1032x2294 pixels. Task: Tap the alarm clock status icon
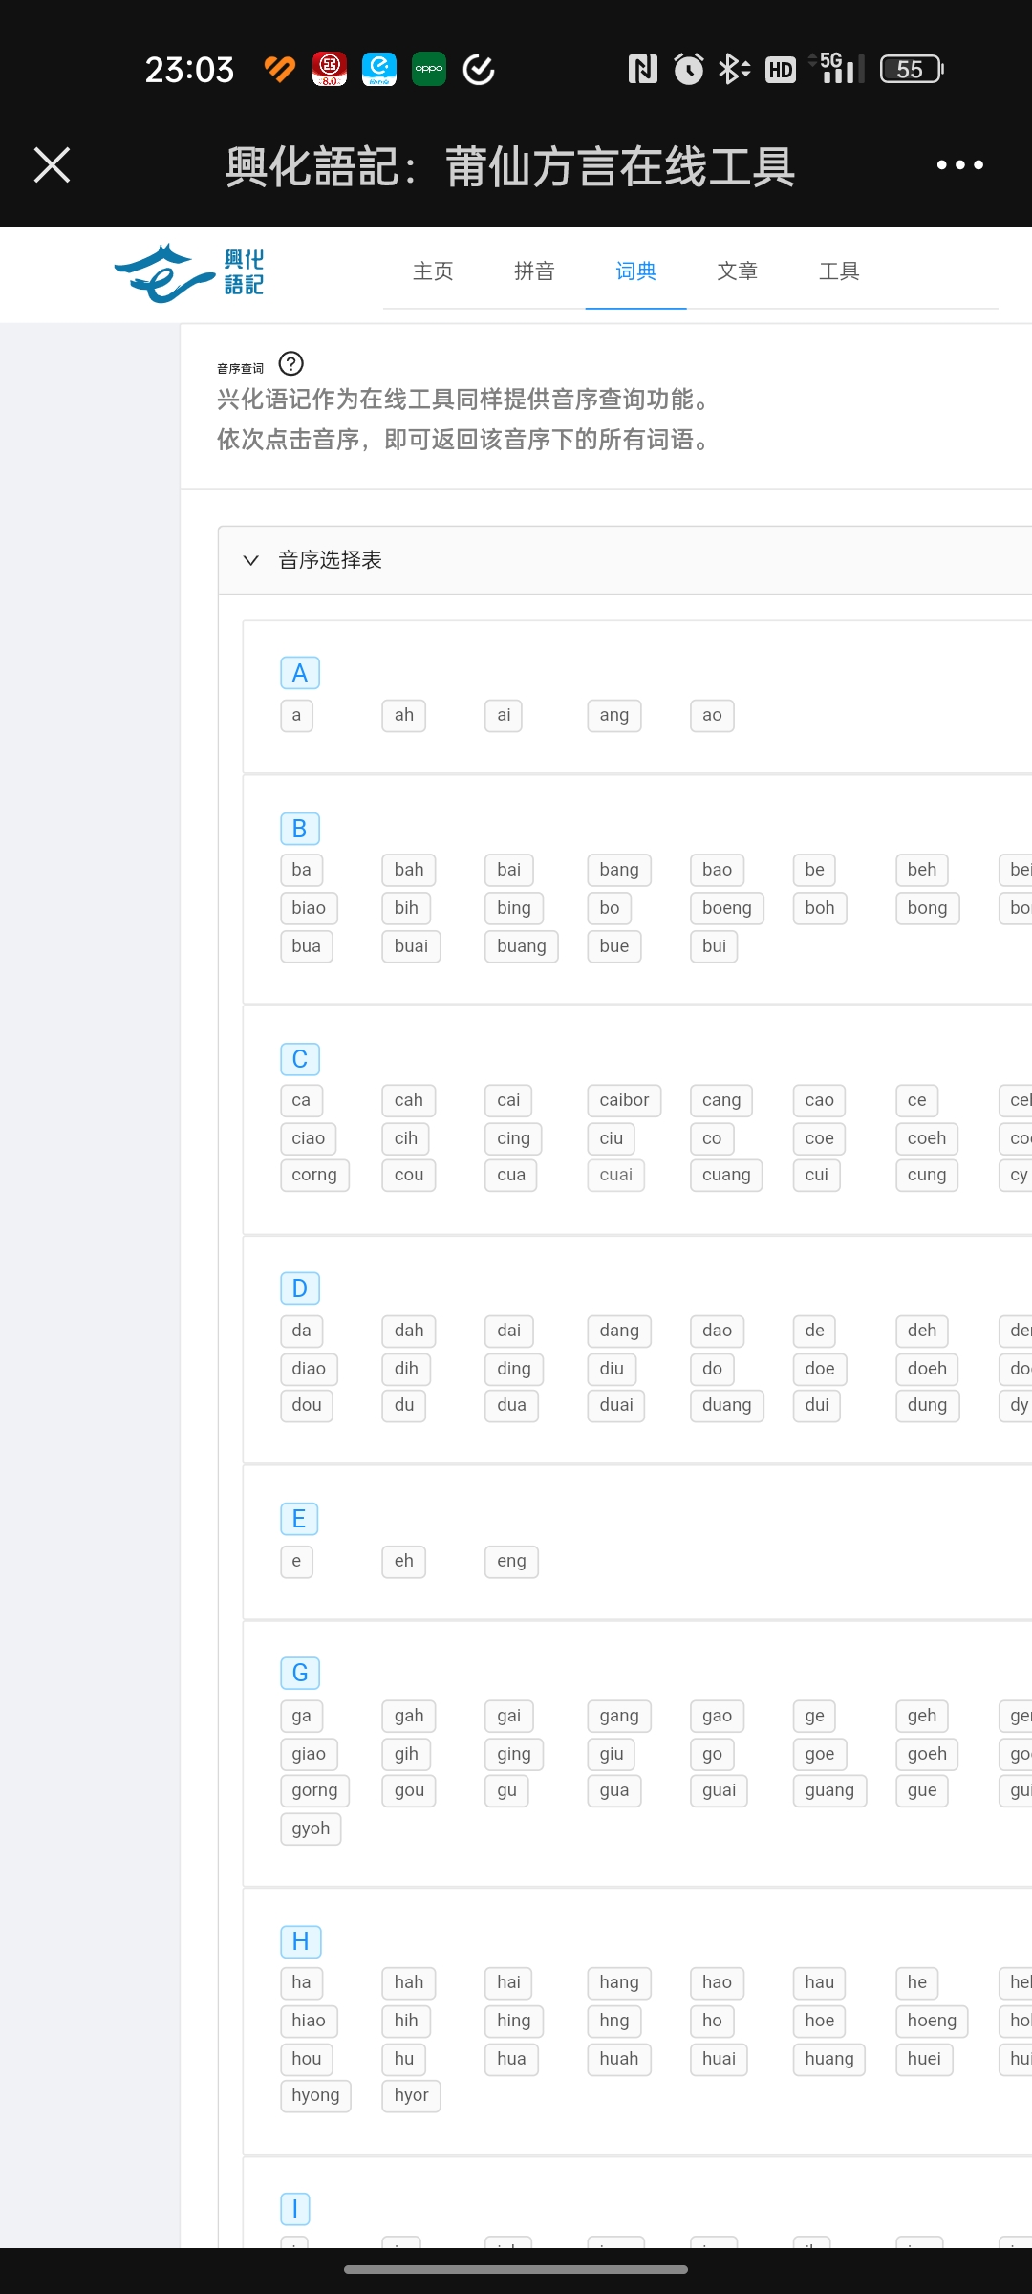click(688, 69)
